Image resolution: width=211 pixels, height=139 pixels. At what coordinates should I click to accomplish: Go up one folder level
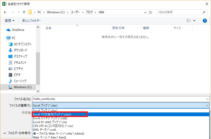point(24,12)
